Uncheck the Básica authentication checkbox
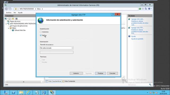Viewport: 170px width, 95px height. pos(41,35)
